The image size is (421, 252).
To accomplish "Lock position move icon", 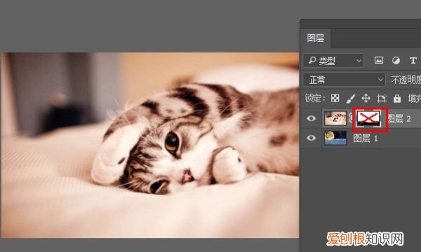I will click(x=366, y=99).
